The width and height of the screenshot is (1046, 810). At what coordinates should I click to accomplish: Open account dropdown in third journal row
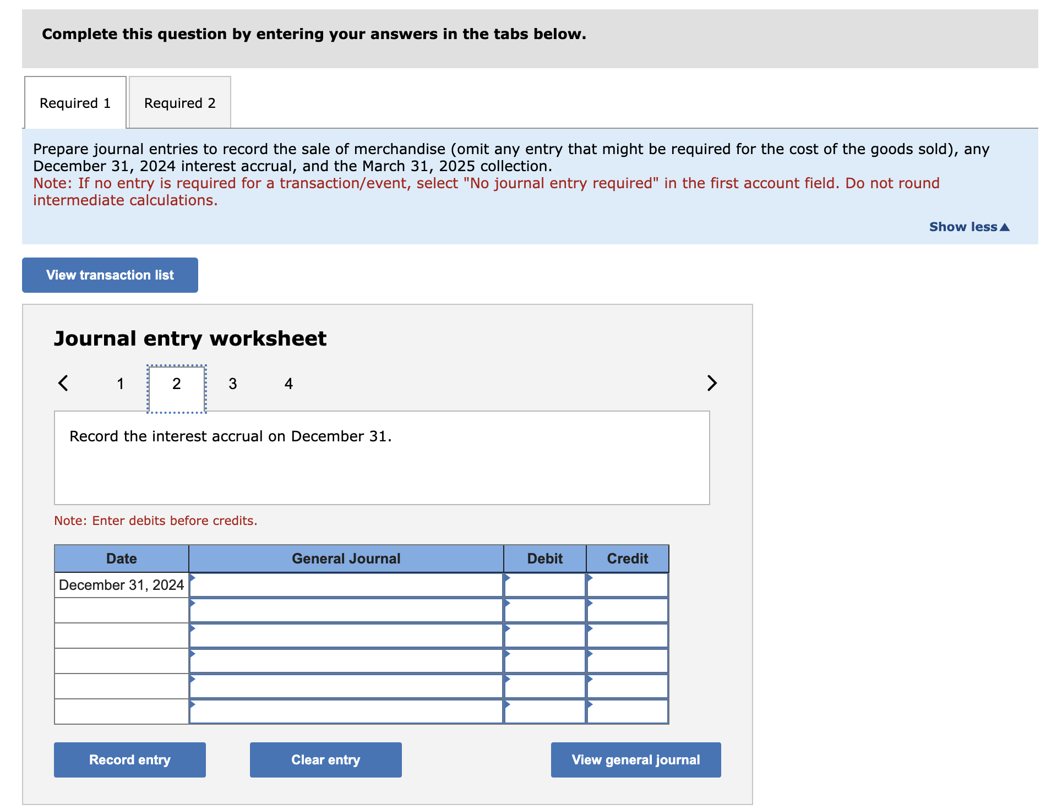click(x=346, y=636)
